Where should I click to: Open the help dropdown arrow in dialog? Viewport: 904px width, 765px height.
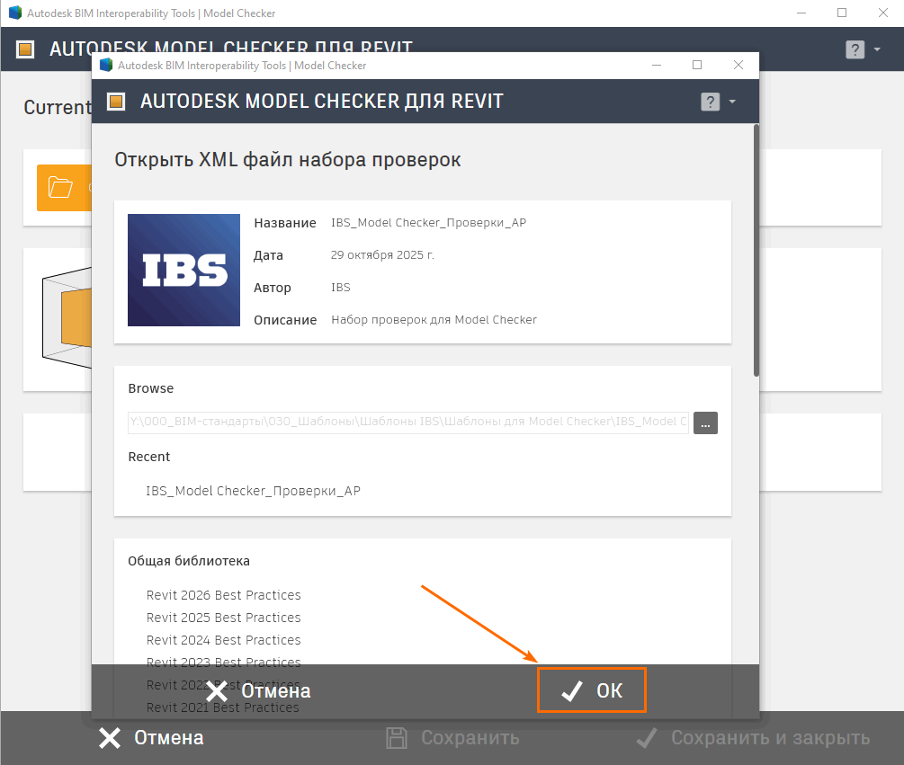[x=732, y=102]
